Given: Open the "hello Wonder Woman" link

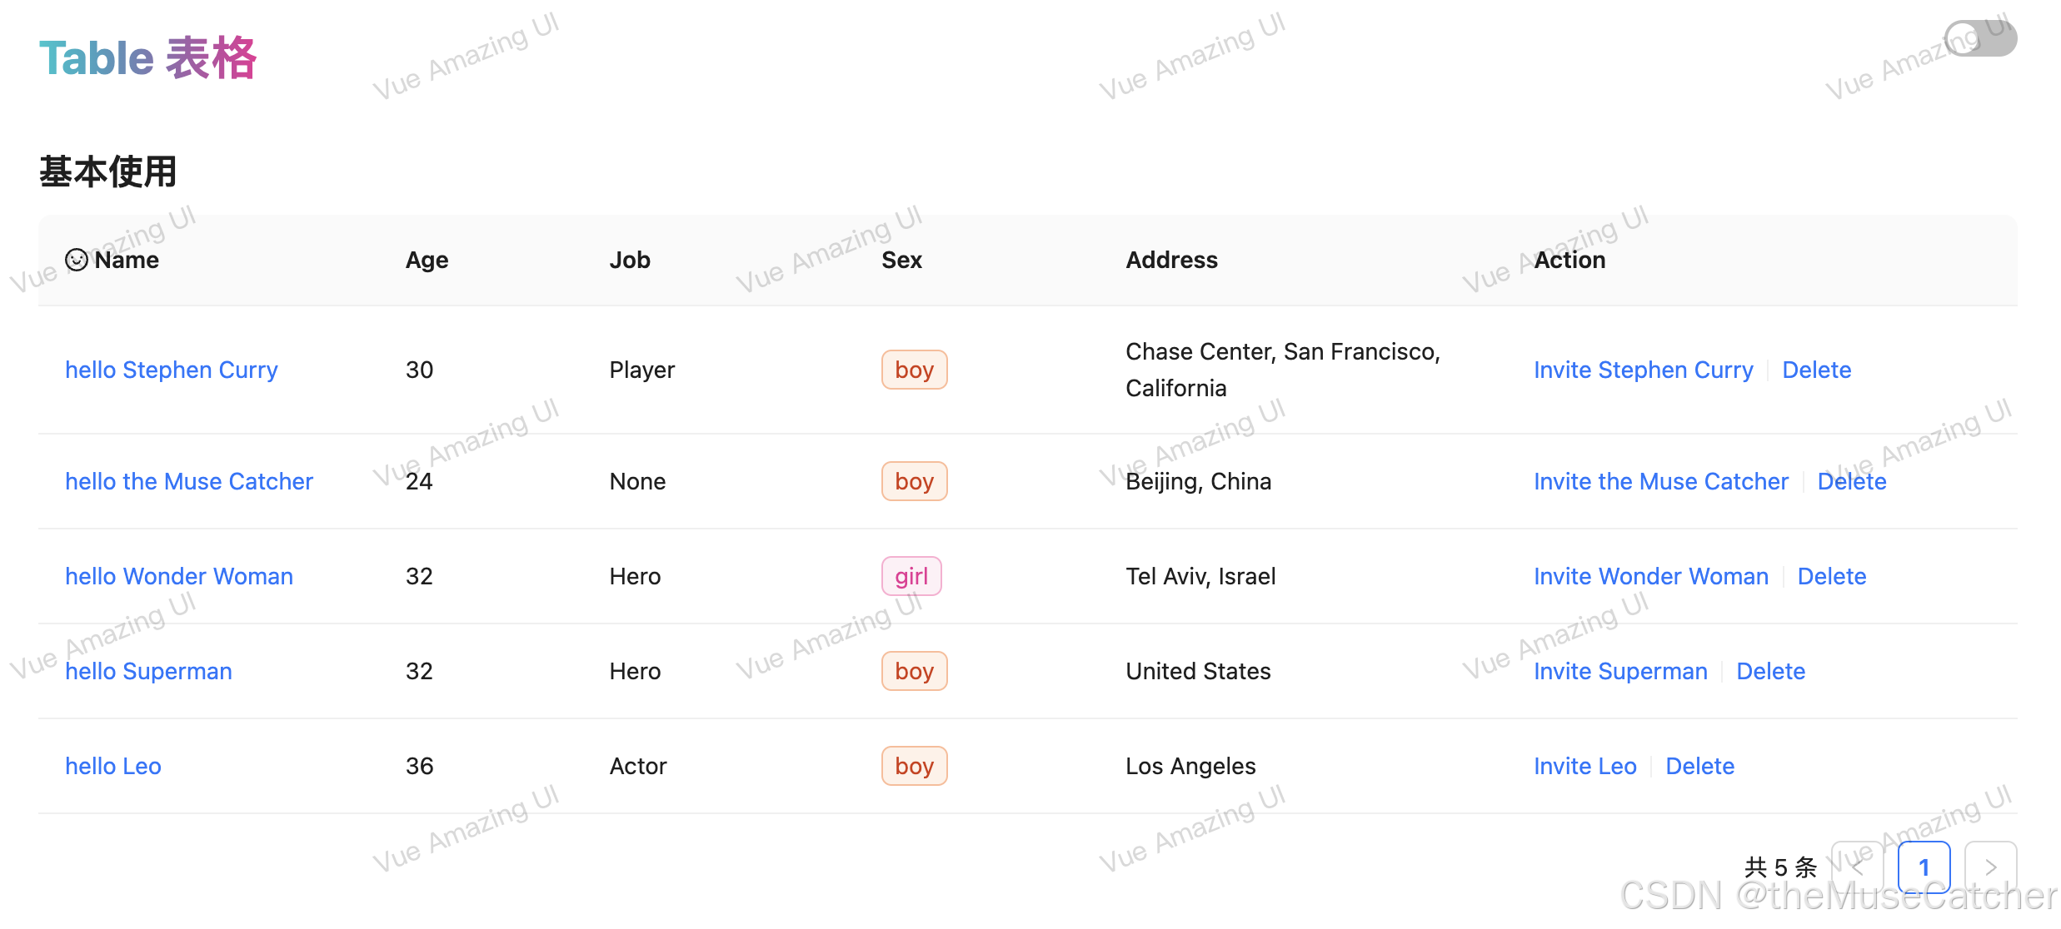Looking at the screenshot, I should click(178, 576).
